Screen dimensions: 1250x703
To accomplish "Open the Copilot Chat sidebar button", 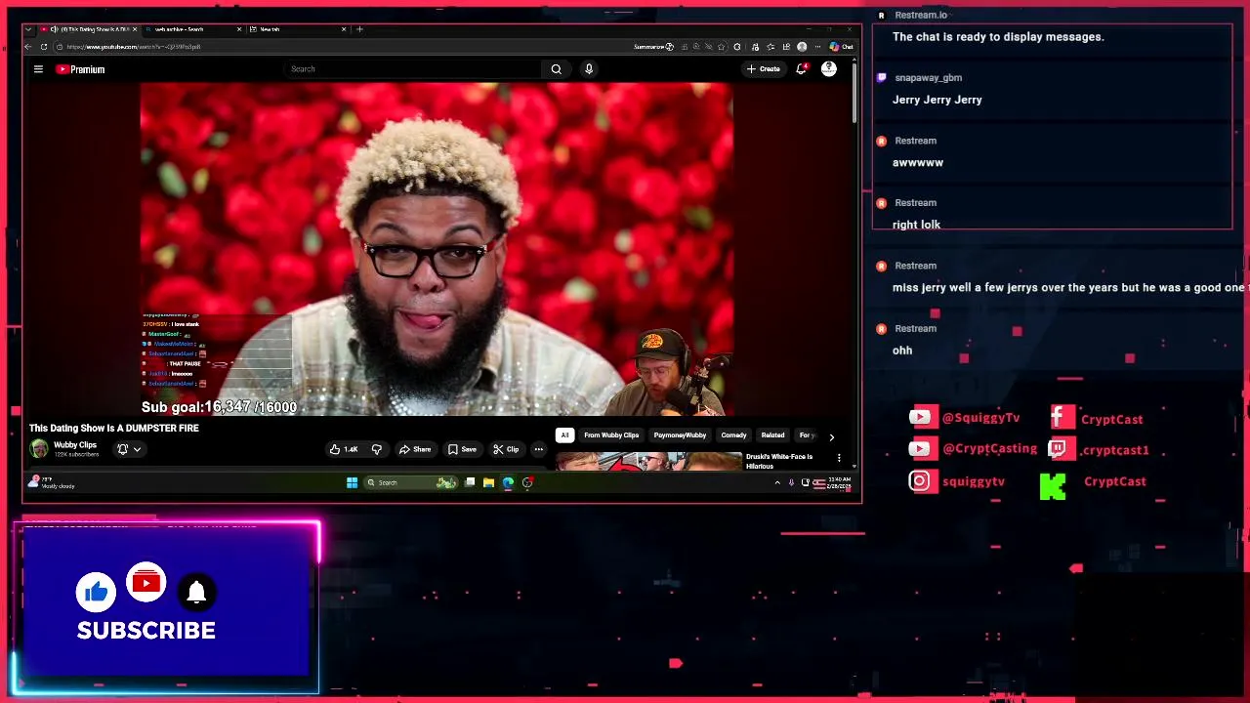I will 842,47.
